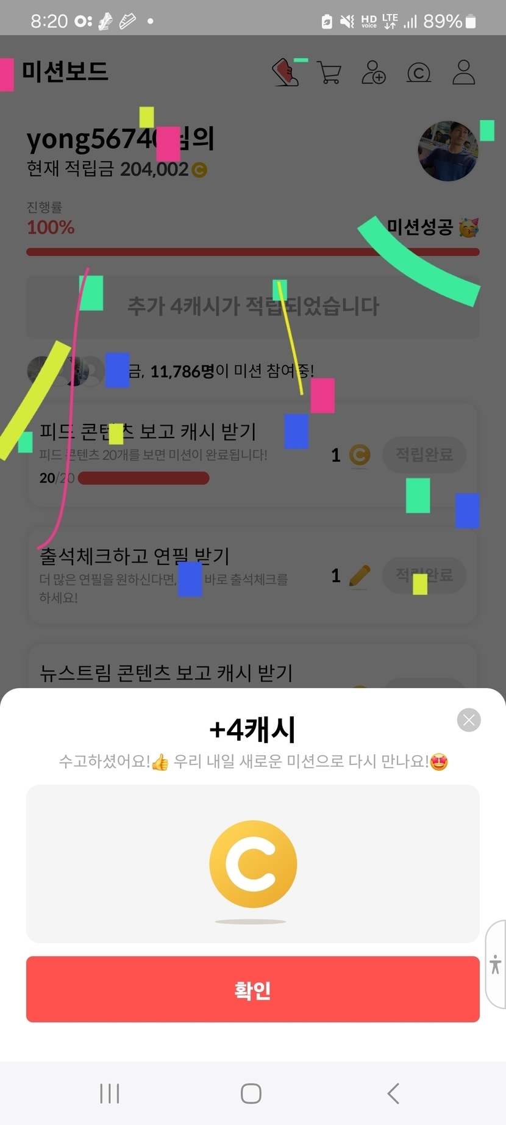This screenshot has width=506, height=1125.
Task: Confirm with the red 확인 button
Action: pos(253,989)
